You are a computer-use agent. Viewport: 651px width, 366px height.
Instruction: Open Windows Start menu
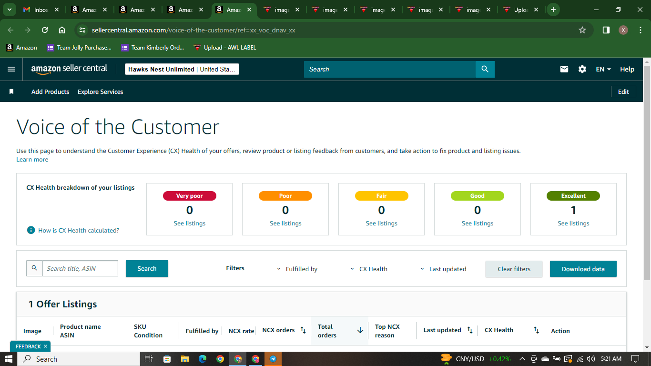point(9,359)
